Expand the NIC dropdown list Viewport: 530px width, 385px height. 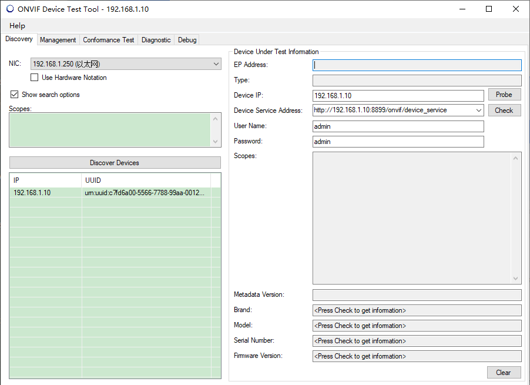pyautogui.click(x=216, y=64)
